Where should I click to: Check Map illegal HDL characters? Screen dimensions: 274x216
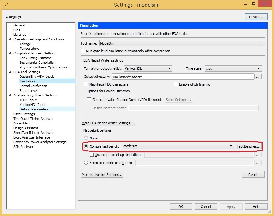86,84
